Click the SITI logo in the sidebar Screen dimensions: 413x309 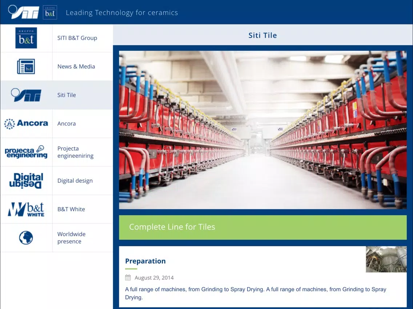click(x=26, y=95)
